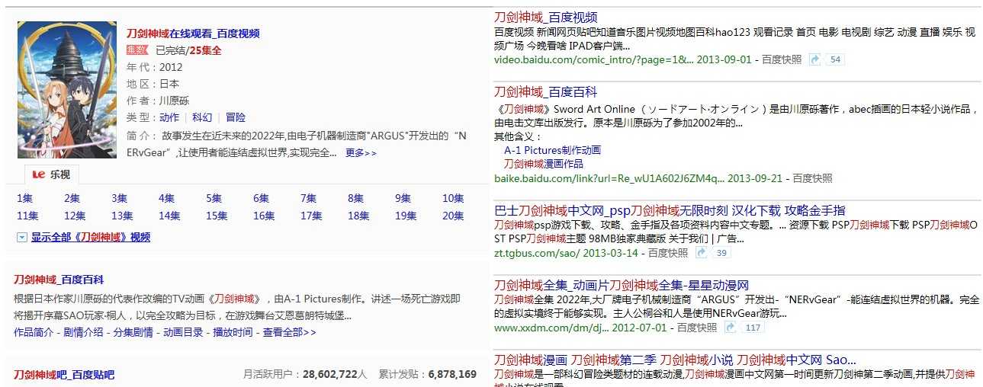Show all videos via 显示全部《刀剑神域》视频
This screenshot has width=983, height=387.
pyautogui.click(x=91, y=238)
